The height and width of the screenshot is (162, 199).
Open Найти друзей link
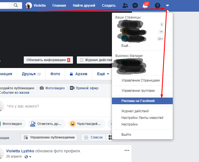tap(84, 6)
